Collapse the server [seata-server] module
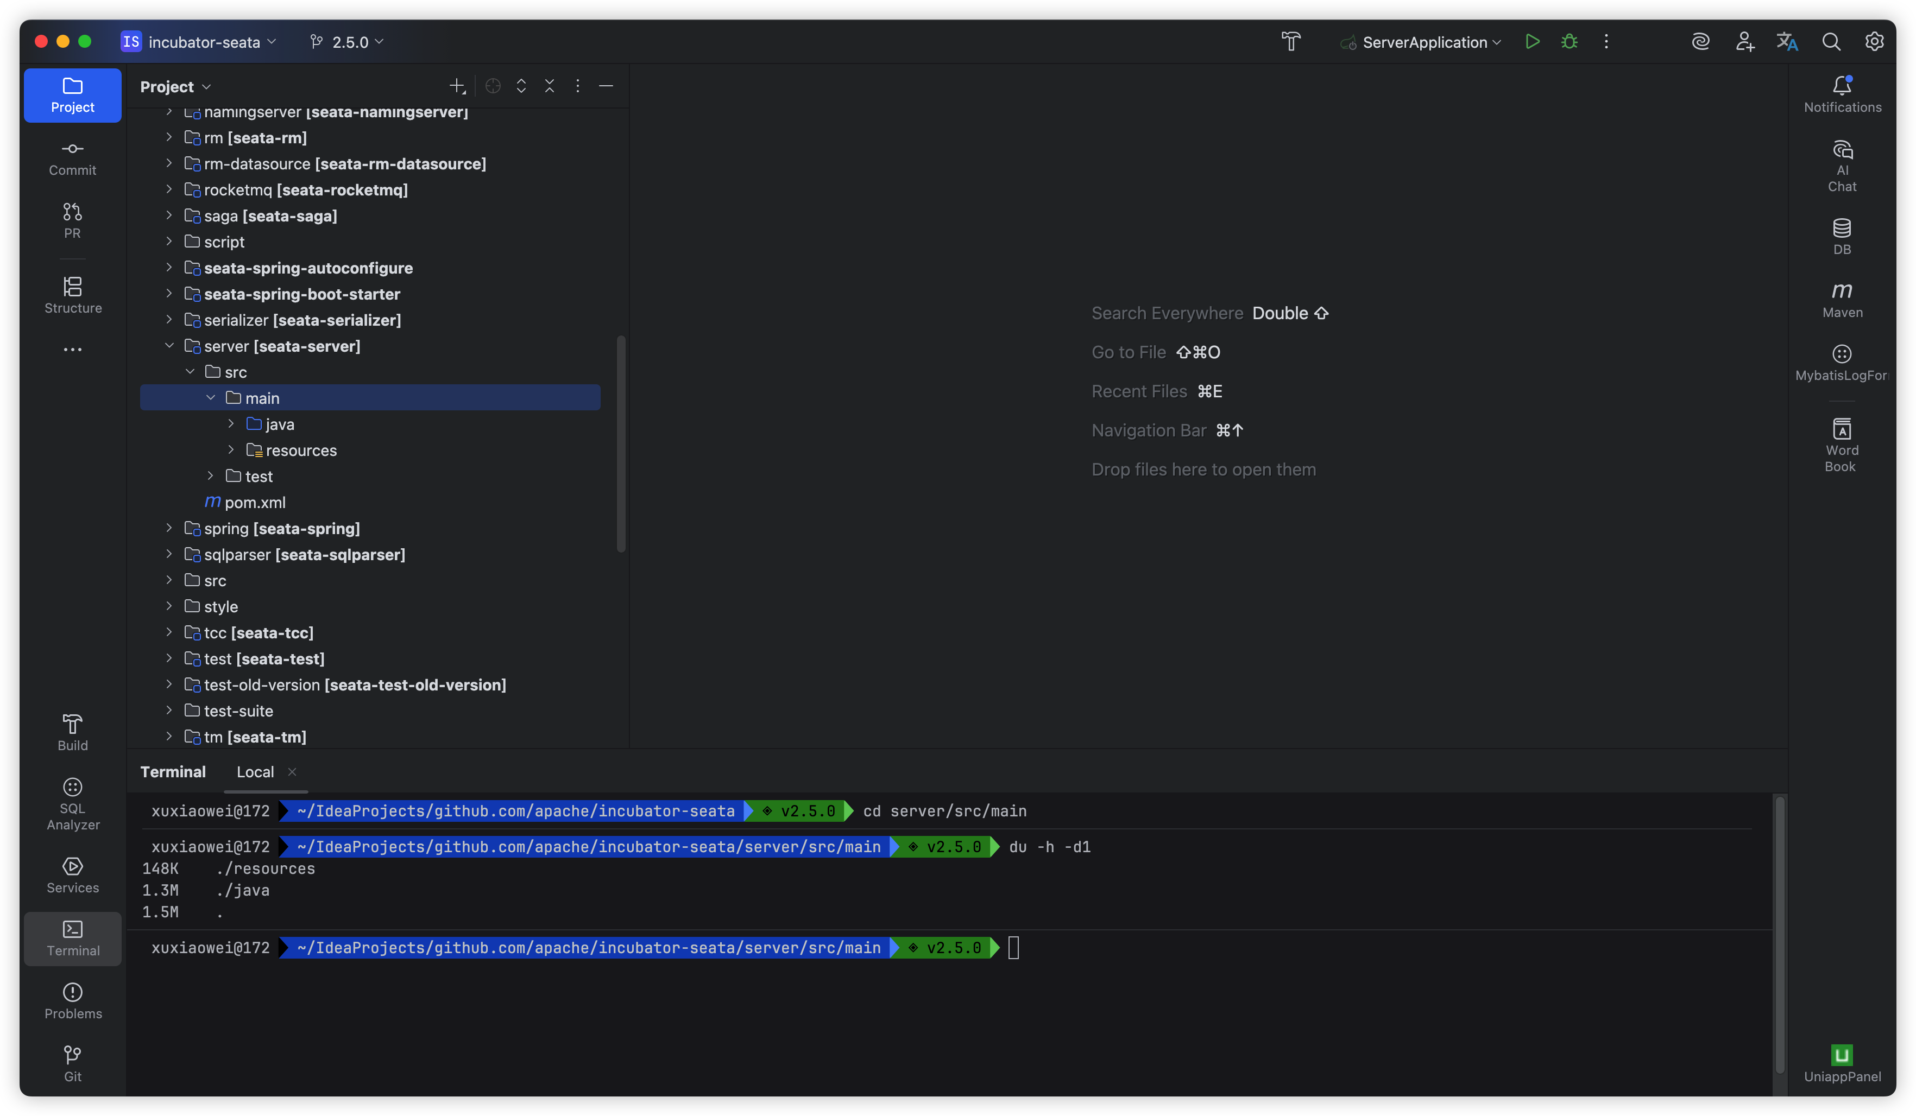Screen dimensions: 1916x1116 (x=169, y=346)
